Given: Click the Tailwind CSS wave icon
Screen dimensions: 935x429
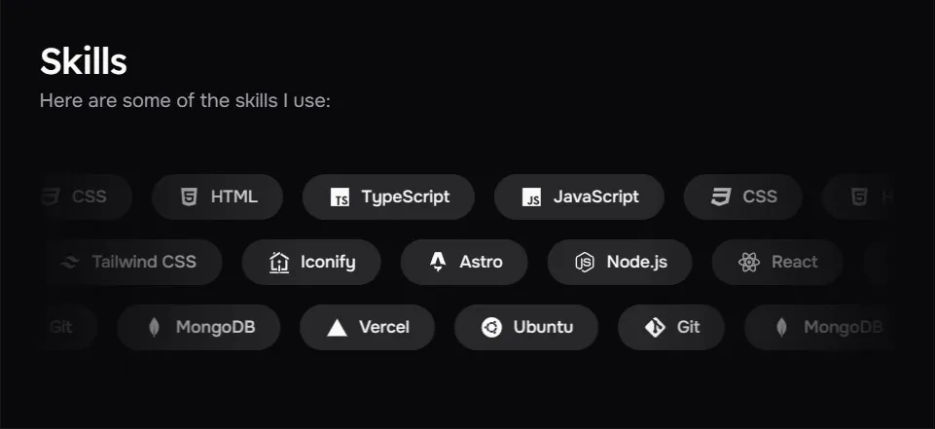Looking at the screenshot, I should pos(70,262).
